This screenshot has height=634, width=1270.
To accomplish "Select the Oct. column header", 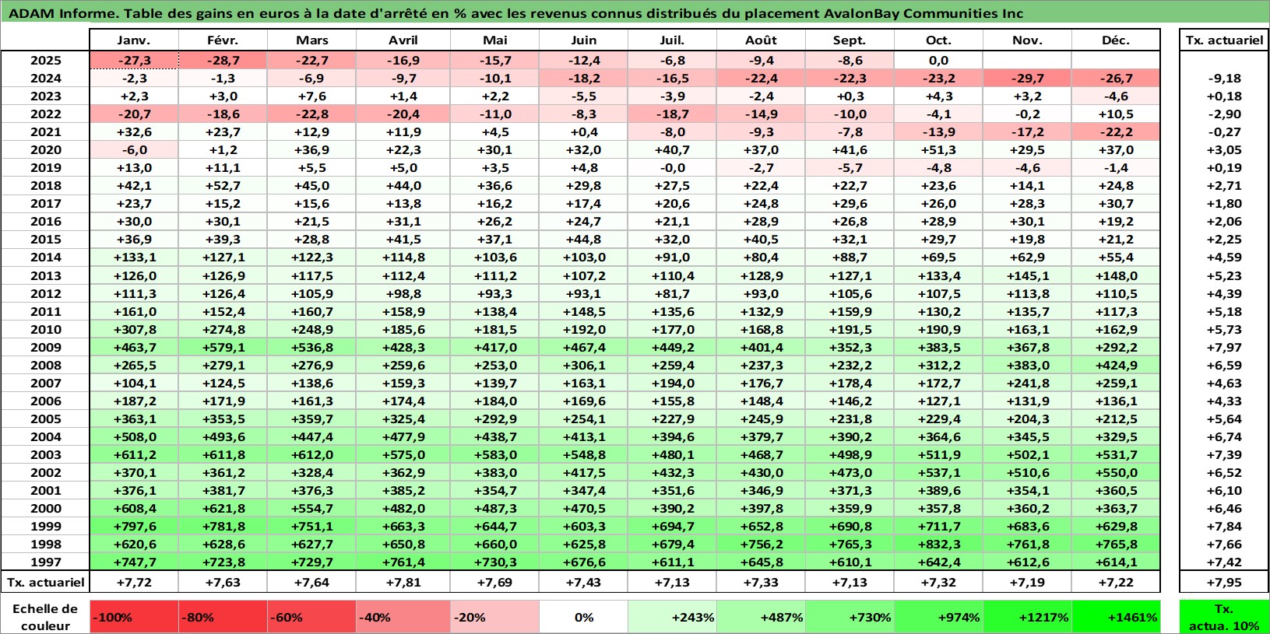I will click(938, 40).
